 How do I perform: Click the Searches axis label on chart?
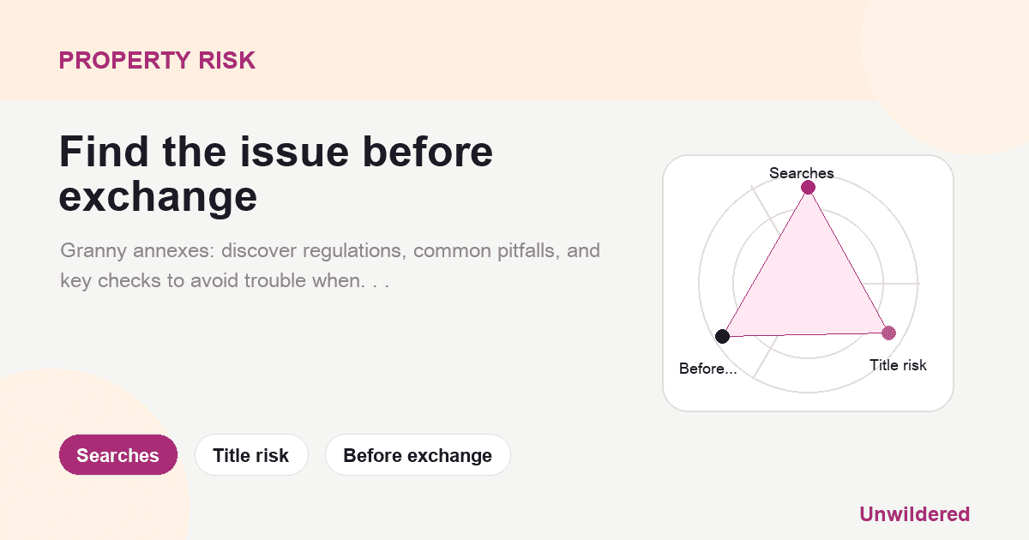click(802, 173)
